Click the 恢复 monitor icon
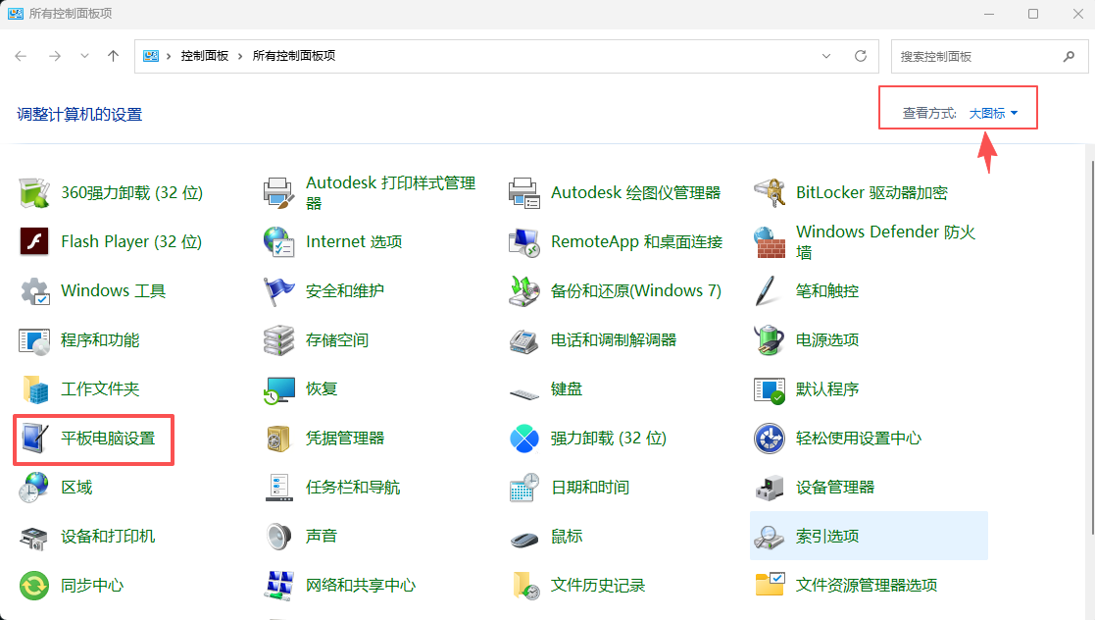1095x620 pixels. [x=279, y=389]
